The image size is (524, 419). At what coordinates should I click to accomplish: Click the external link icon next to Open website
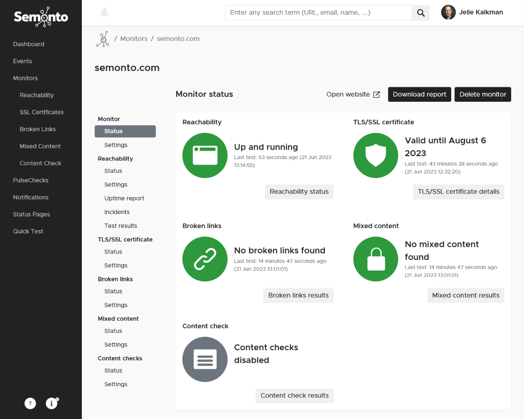coord(376,95)
